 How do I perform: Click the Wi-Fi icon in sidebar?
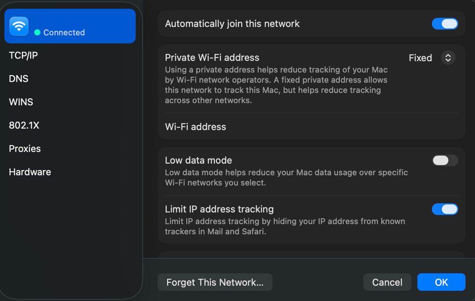point(19,26)
